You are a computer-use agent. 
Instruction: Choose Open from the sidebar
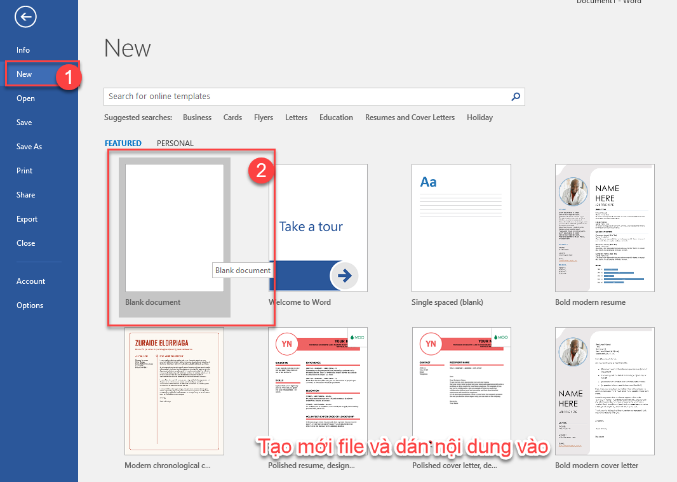[26, 98]
